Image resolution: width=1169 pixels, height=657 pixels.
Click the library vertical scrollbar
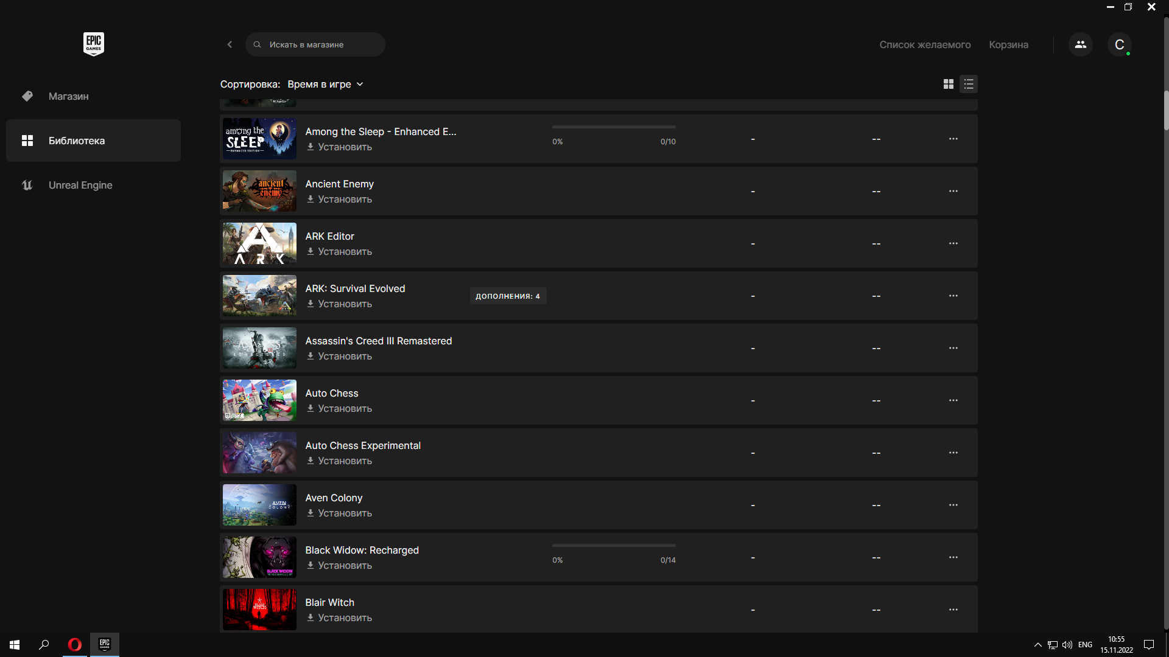[1166, 110]
